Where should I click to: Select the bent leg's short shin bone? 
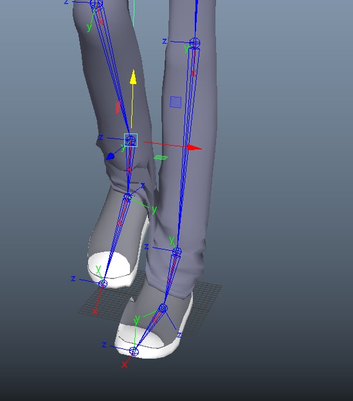click(129, 169)
